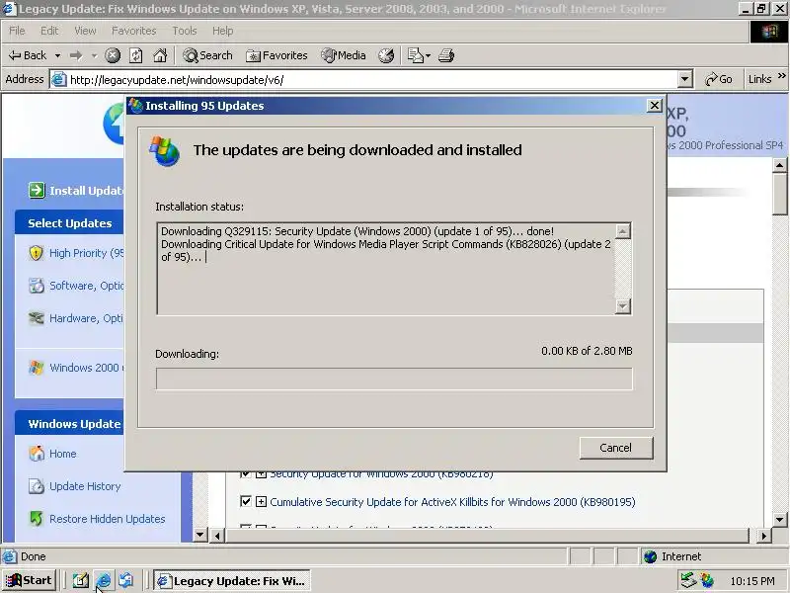
Task: Click the Install Updates green arrow icon
Action: (x=37, y=190)
